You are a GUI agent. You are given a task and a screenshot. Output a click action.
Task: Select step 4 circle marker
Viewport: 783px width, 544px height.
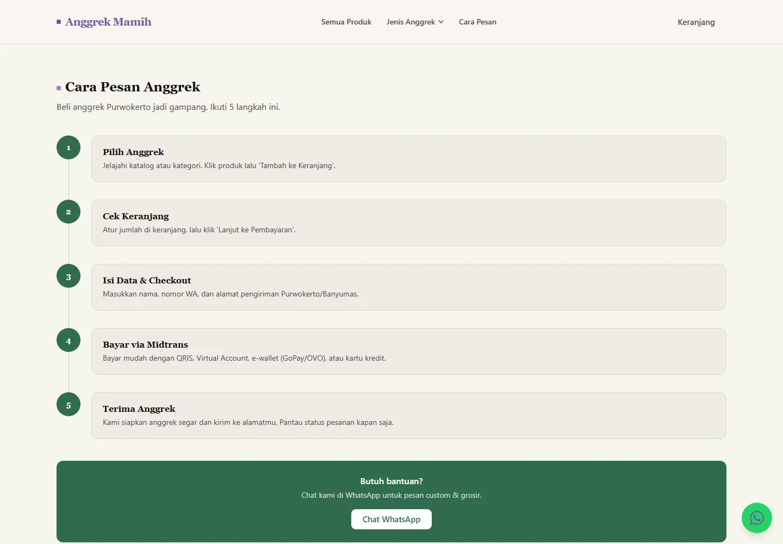69,340
